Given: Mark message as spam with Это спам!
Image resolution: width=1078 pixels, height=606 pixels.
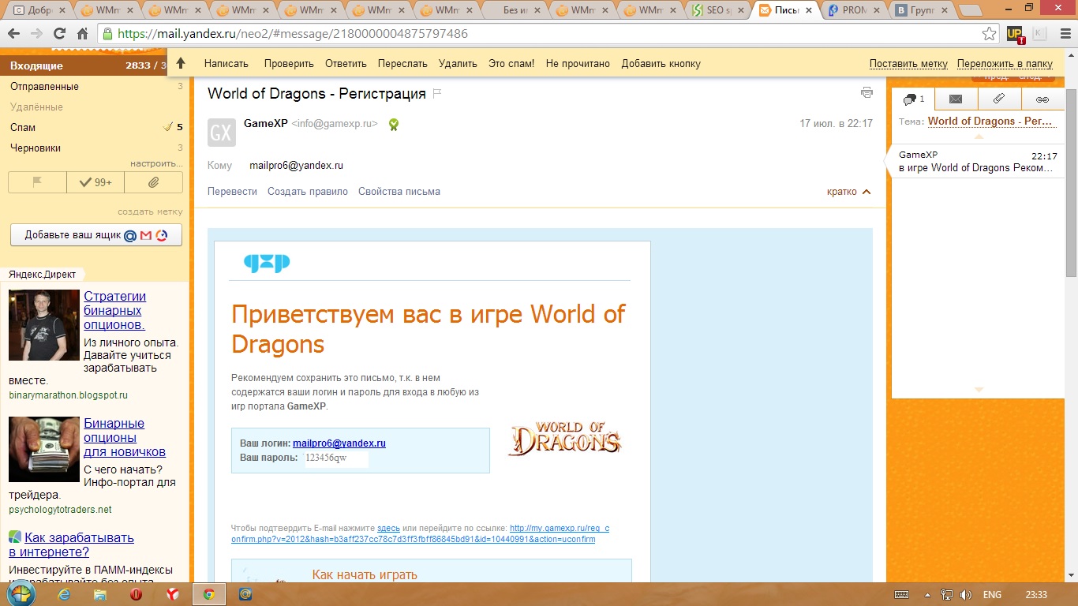Looking at the screenshot, I should (x=511, y=64).
